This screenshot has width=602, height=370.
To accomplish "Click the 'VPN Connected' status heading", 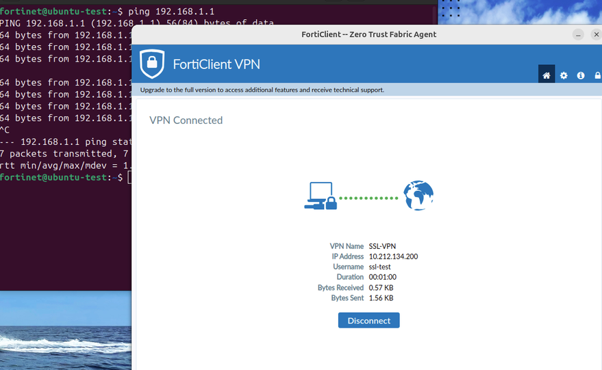I will [186, 120].
